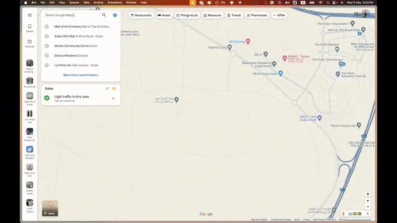
Task: Filter map by Museums
Action: [213, 15]
